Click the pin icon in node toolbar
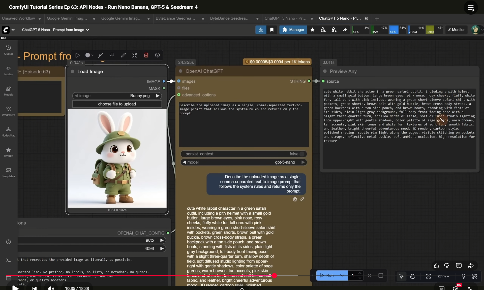Image resolution: width=484 pixels, height=290 pixels. click(112, 55)
